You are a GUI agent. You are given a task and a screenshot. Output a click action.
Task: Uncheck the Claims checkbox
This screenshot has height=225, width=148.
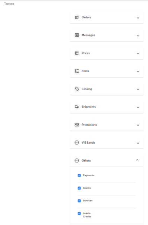coord(79,188)
